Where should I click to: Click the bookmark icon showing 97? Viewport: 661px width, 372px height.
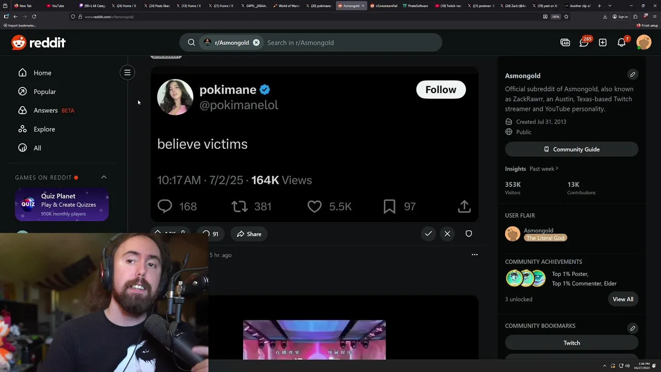[389, 206]
